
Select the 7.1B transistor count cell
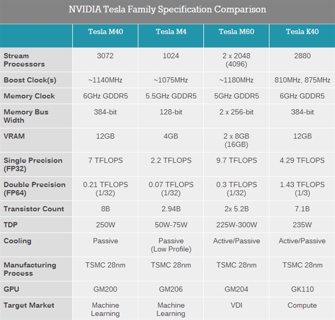[302, 209]
